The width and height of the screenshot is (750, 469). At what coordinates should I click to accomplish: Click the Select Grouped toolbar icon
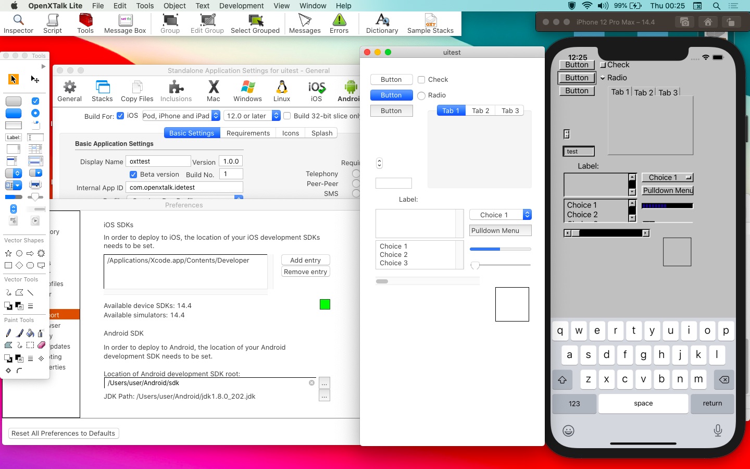tap(255, 23)
